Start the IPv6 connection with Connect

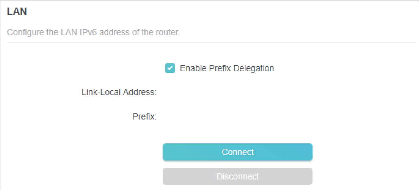coord(237,152)
